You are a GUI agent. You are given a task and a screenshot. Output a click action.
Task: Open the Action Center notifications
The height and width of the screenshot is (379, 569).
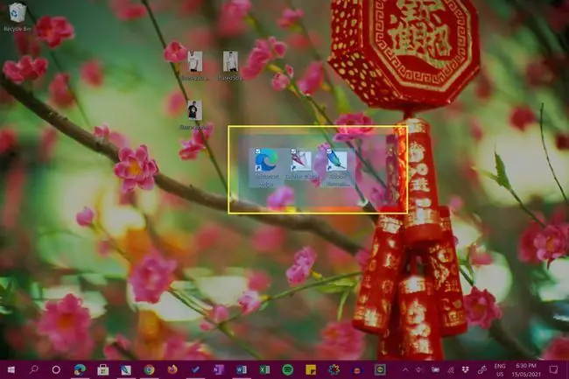pos(553,369)
